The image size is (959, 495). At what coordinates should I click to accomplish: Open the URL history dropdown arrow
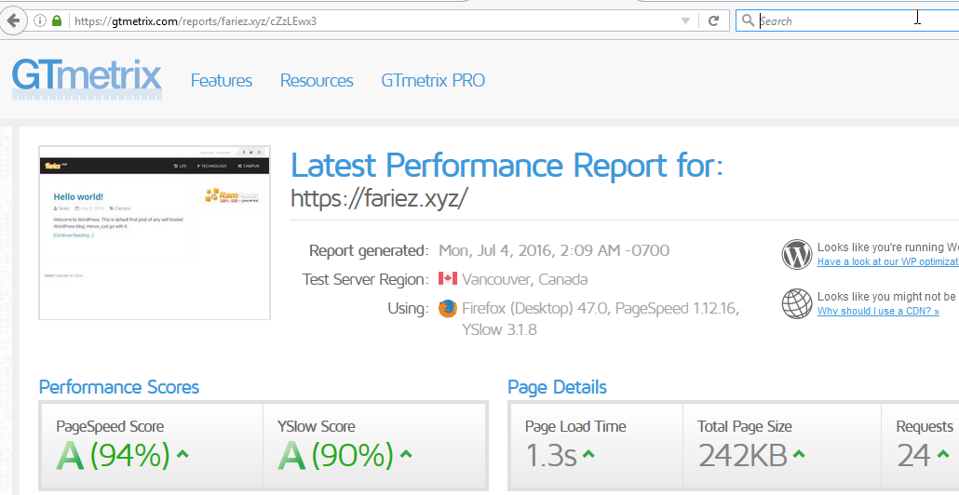pos(685,20)
